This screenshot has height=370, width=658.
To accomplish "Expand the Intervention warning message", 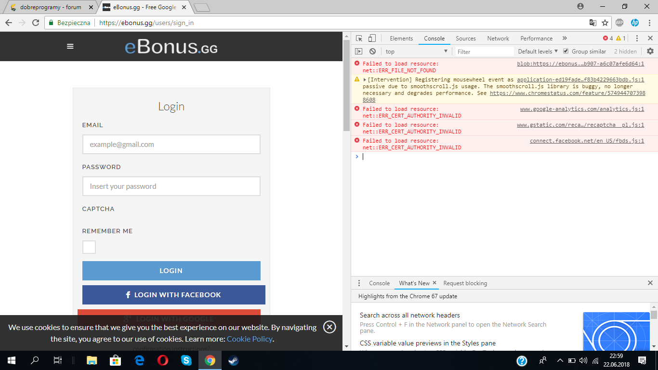I will point(365,80).
